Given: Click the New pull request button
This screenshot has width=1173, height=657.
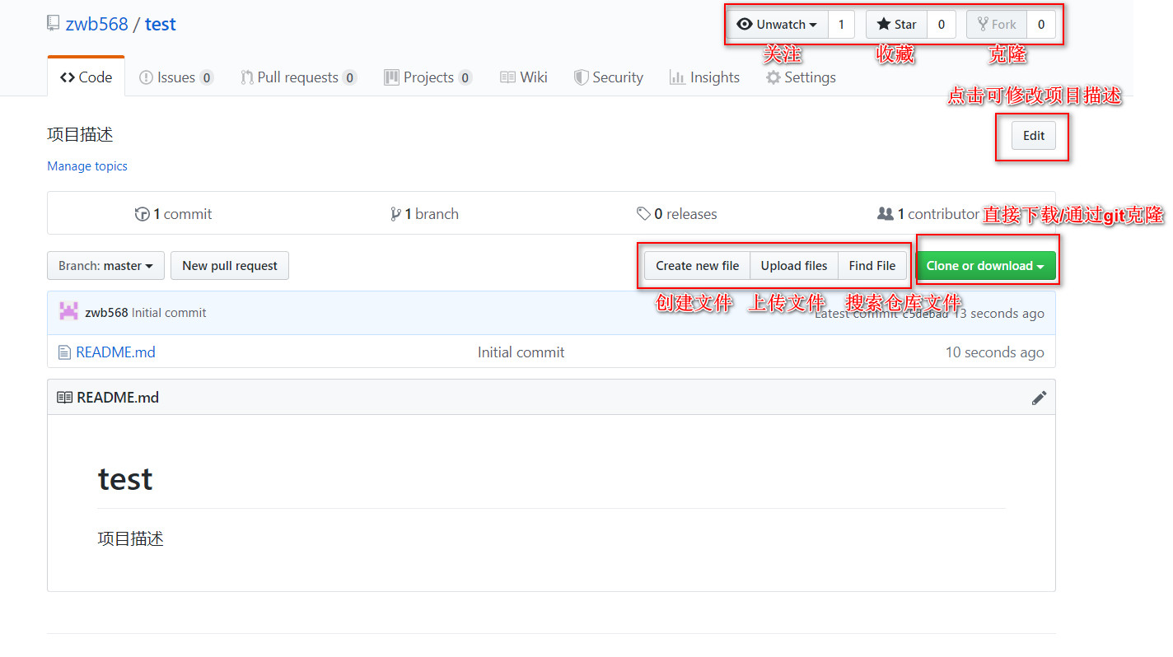Looking at the screenshot, I should [229, 265].
